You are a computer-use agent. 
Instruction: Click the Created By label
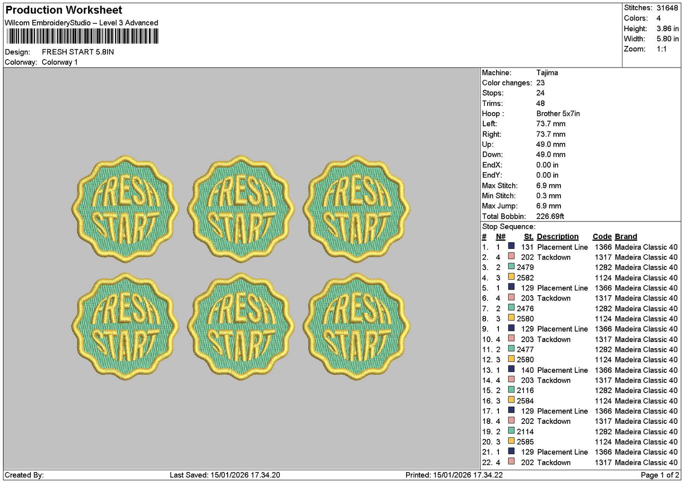tap(24, 475)
